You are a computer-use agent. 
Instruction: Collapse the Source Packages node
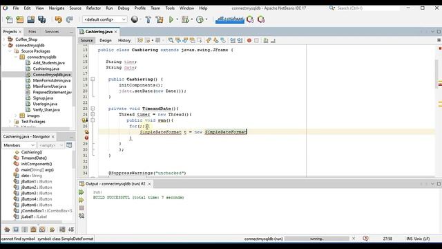click(x=10, y=51)
